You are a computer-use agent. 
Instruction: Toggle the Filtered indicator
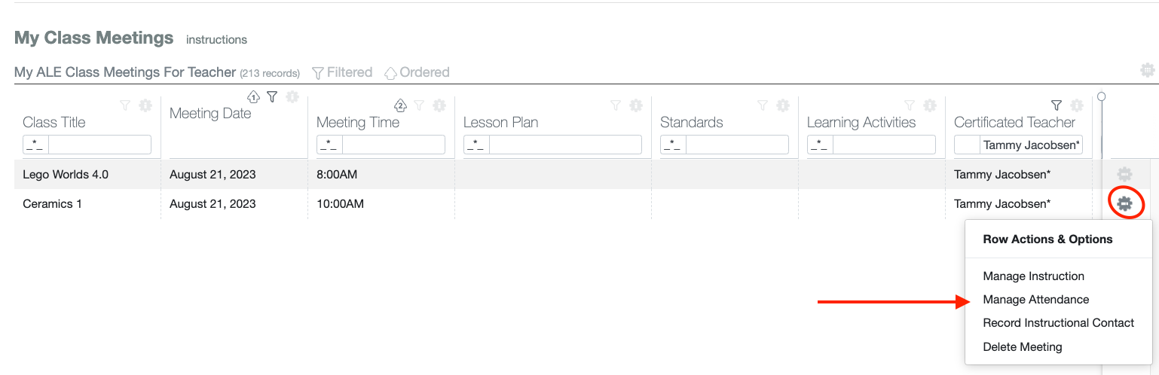[x=342, y=72]
